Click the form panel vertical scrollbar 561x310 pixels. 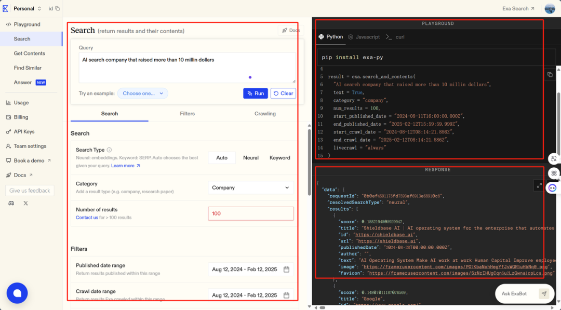310,162
